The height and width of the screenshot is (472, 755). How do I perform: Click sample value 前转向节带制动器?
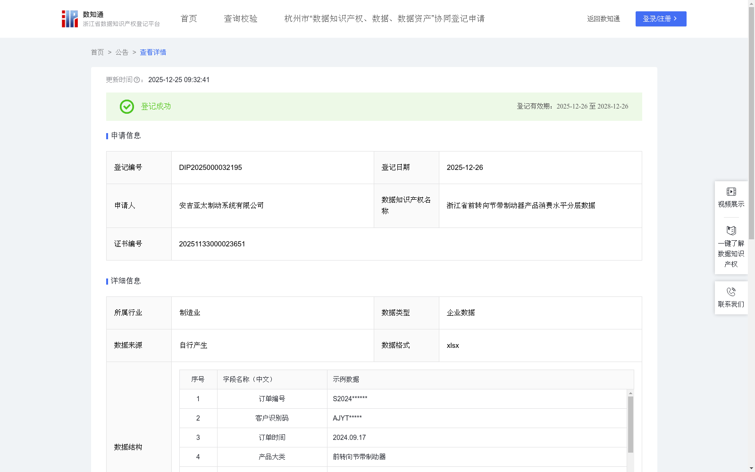359,457
